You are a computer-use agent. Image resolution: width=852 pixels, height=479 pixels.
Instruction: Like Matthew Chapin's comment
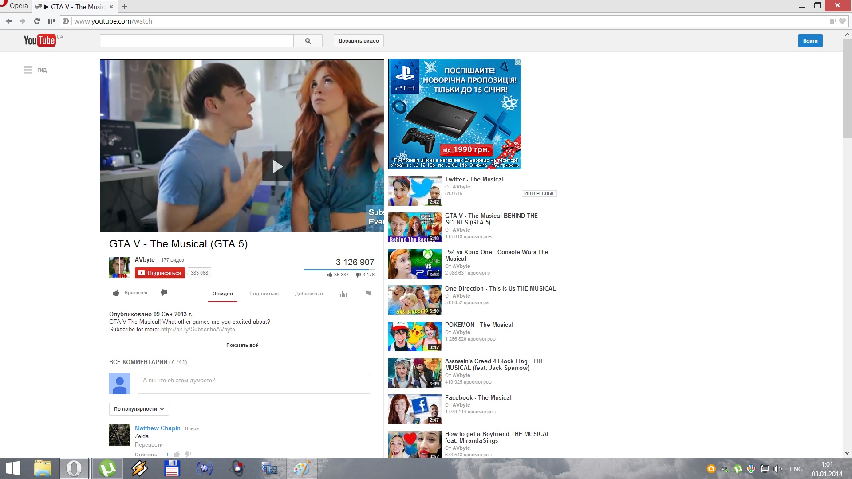(x=177, y=454)
